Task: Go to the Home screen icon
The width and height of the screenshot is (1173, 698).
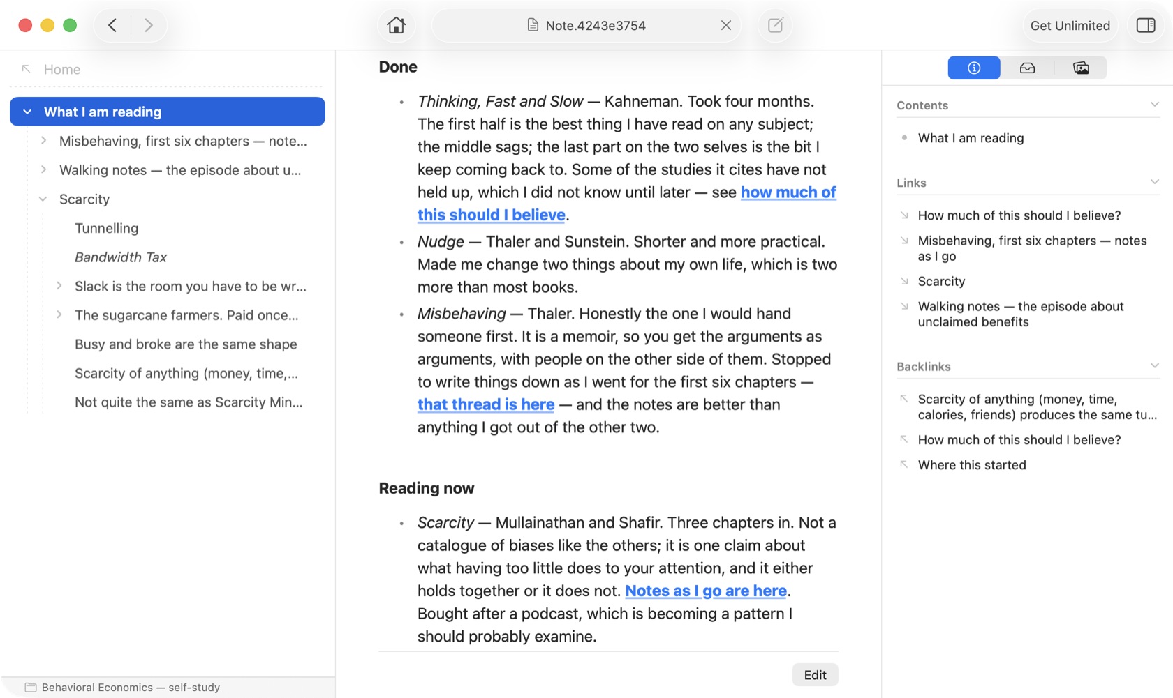Action: (x=396, y=26)
